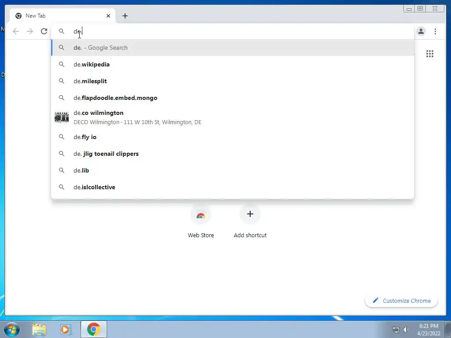Screen dimensions: 451x338
Task: Reload the page with the refresh icon
Action: pyautogui.click(x=44, y=31)
